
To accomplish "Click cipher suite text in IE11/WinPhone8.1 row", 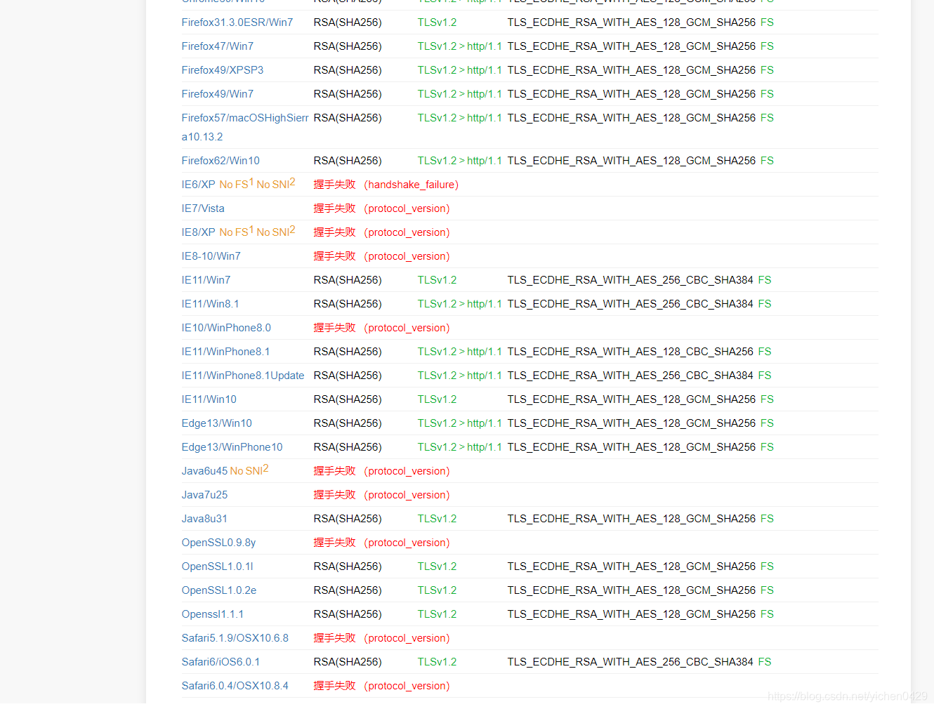I will pos(630,352).
